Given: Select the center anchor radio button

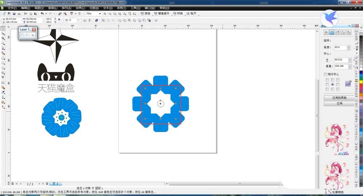Looking at the screenshot, I should click(333, 84).
